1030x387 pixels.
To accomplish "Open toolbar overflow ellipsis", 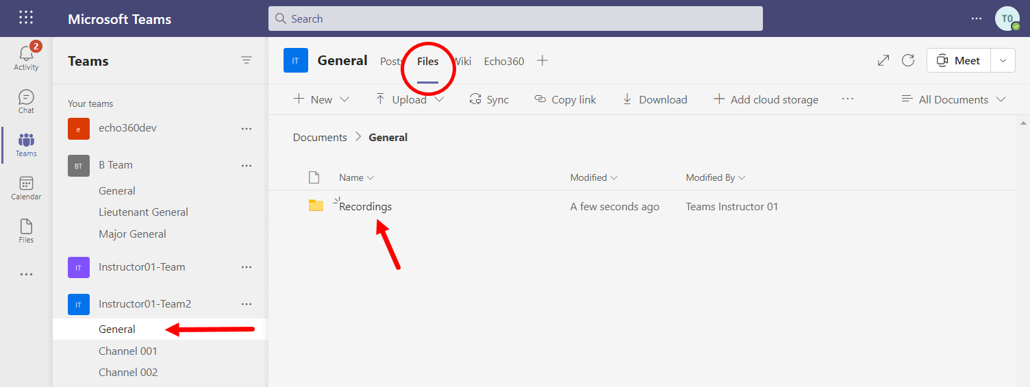I will [848, 99].
